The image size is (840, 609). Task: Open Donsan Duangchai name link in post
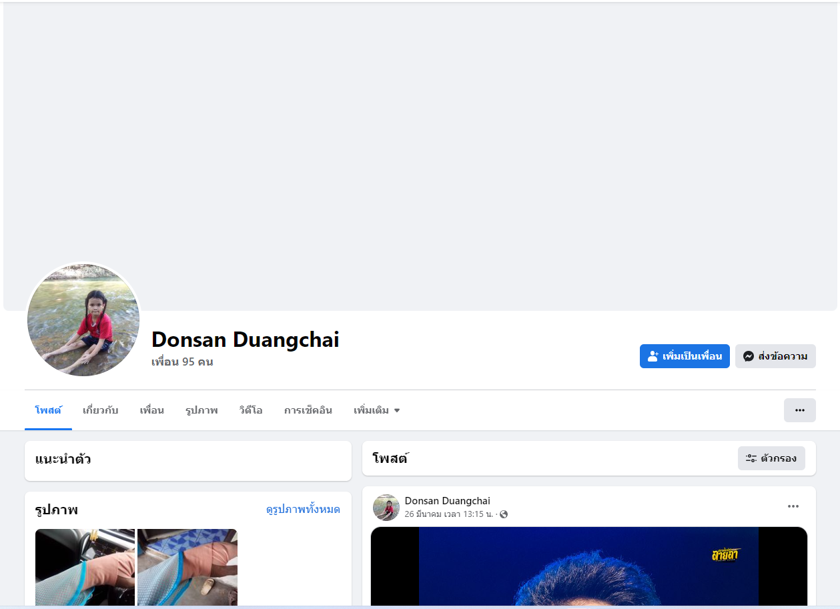coord(447,501)
